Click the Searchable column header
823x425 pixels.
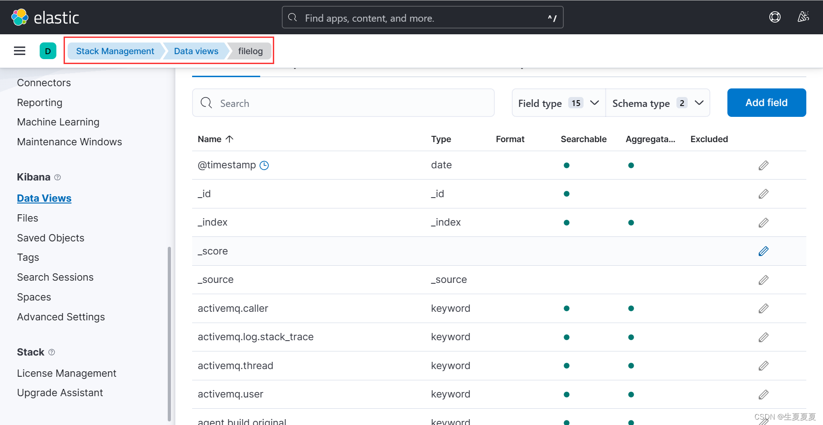click(x=584, y=139)
